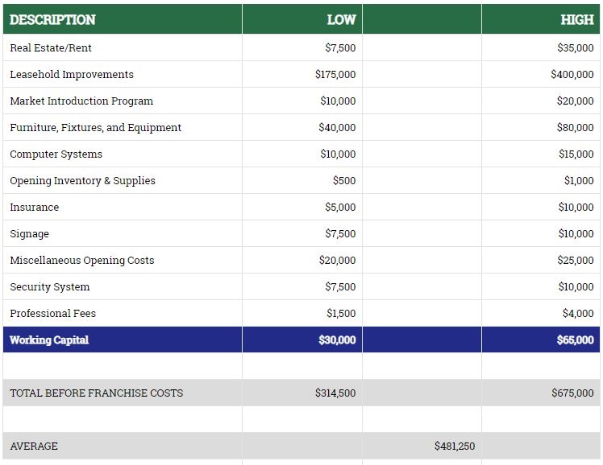Click the Security System low value $7,500

point(340,287)
